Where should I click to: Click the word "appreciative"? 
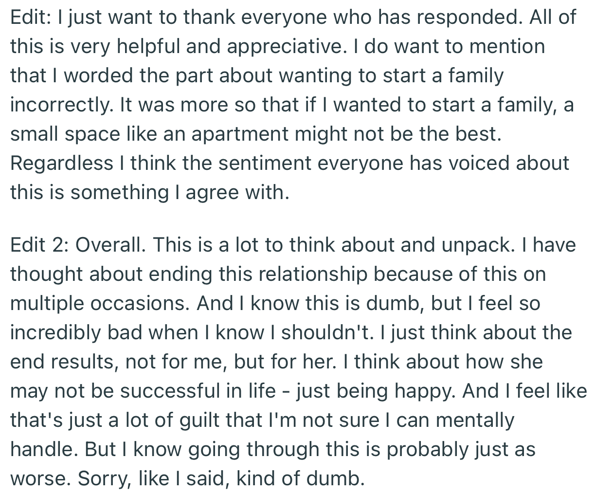coord(284,47)
